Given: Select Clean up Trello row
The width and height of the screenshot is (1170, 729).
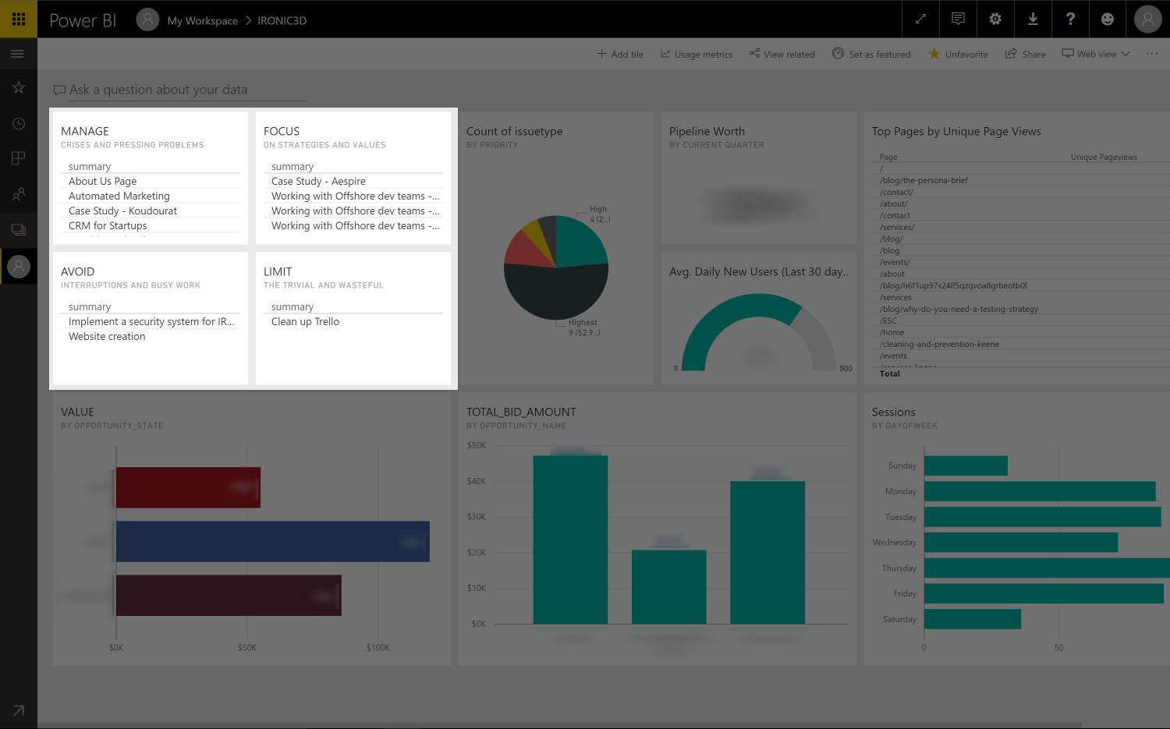Looking at the screenshot, I should 353,321.
